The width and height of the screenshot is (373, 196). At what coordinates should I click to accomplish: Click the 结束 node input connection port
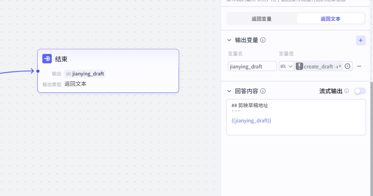(38, 71)
